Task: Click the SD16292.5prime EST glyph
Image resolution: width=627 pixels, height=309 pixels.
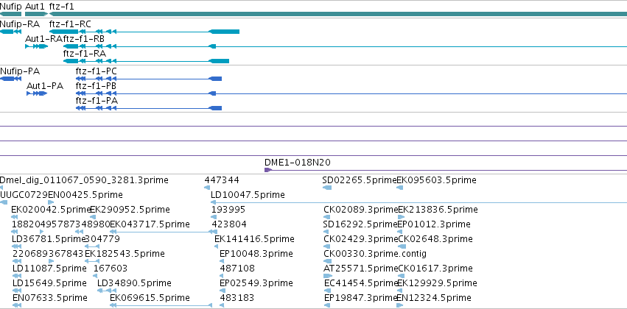Action: 326,232
